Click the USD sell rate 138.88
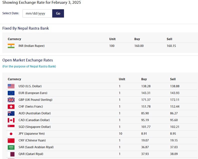This screenshot has height=159, width=198. click(175, 86)
